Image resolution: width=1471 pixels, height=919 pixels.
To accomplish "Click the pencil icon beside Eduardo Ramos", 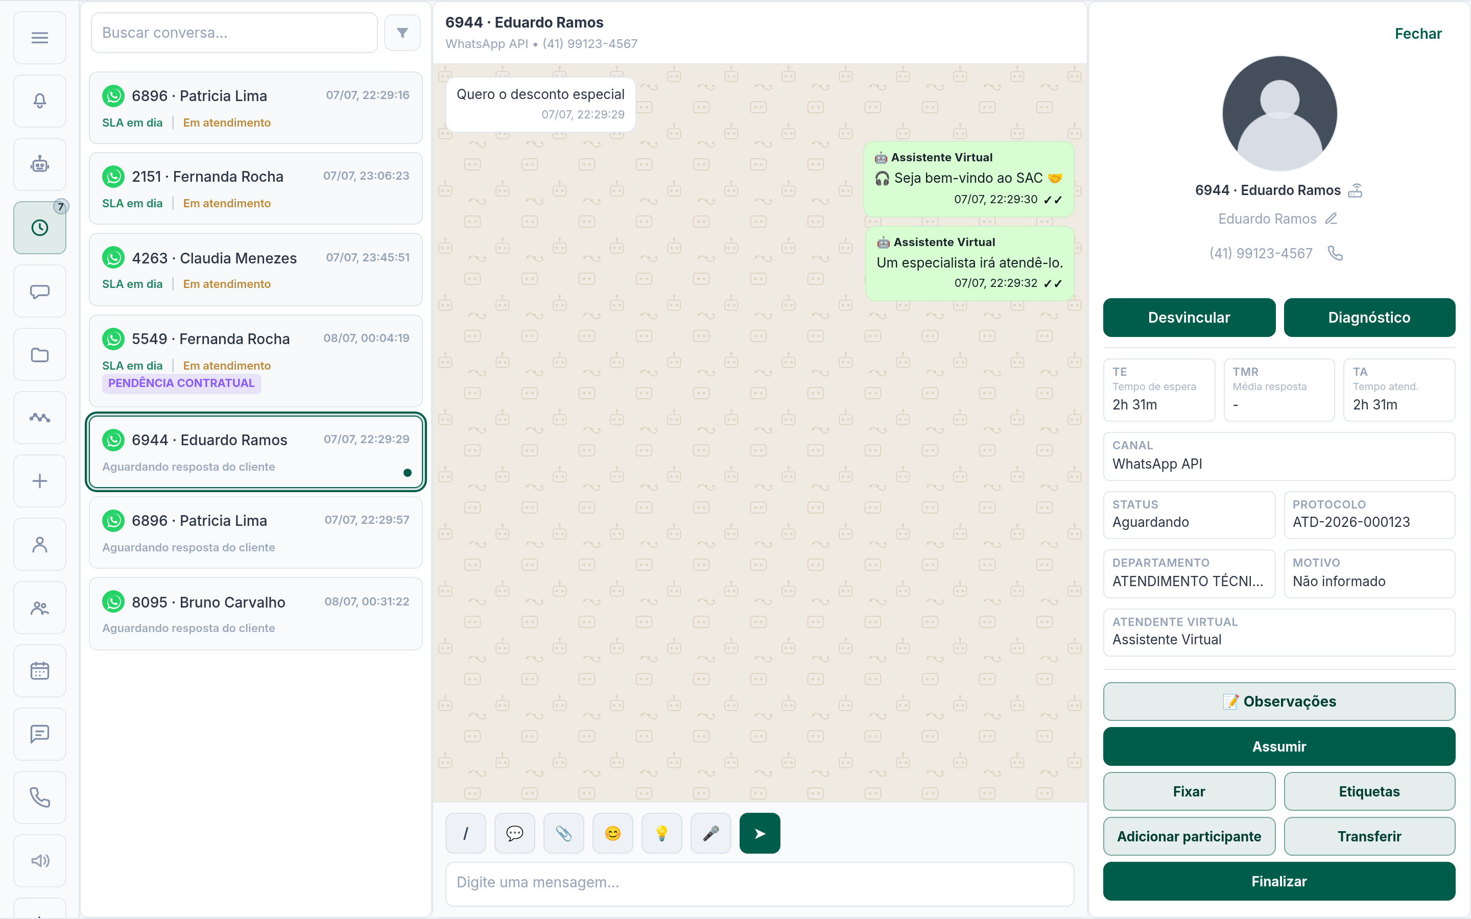I will (x=1331, y=219).
